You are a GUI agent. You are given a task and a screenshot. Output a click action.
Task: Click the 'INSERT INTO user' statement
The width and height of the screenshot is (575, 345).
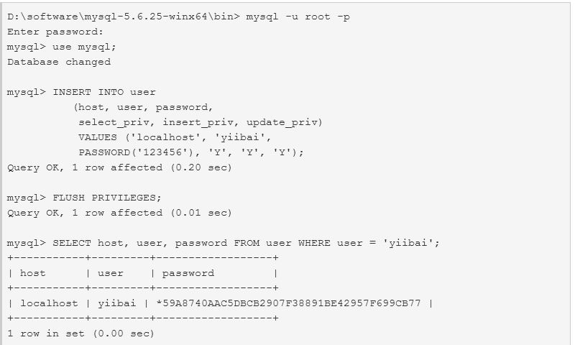104,92
